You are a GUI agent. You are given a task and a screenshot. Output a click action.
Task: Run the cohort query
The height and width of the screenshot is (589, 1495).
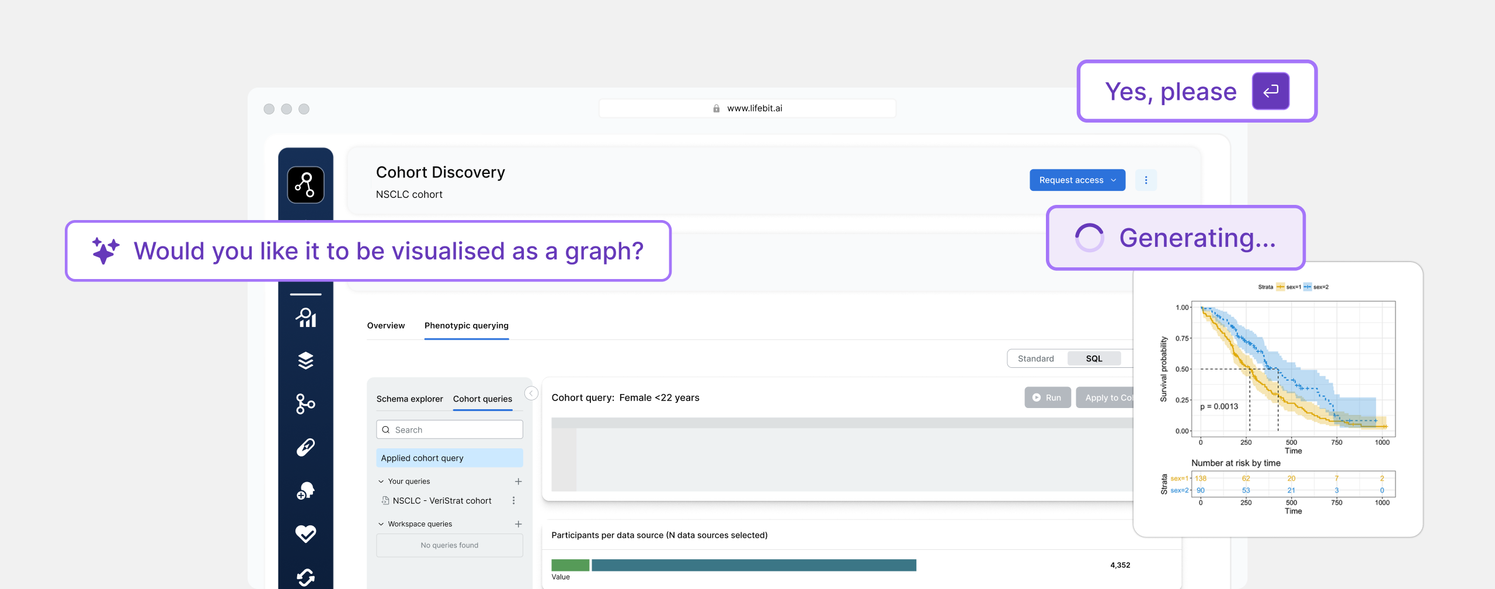(x=1047, y=398)
